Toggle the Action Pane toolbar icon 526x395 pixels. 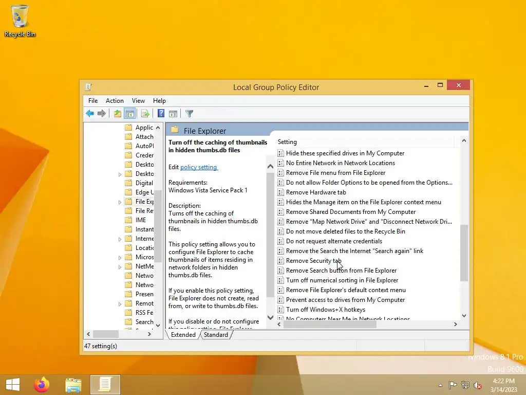[x=173, y=114]
